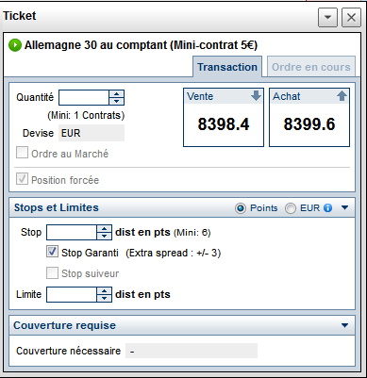Collapse the Stops et Limites section
This screenshot has height=378, width=367.
click(344, 207)
